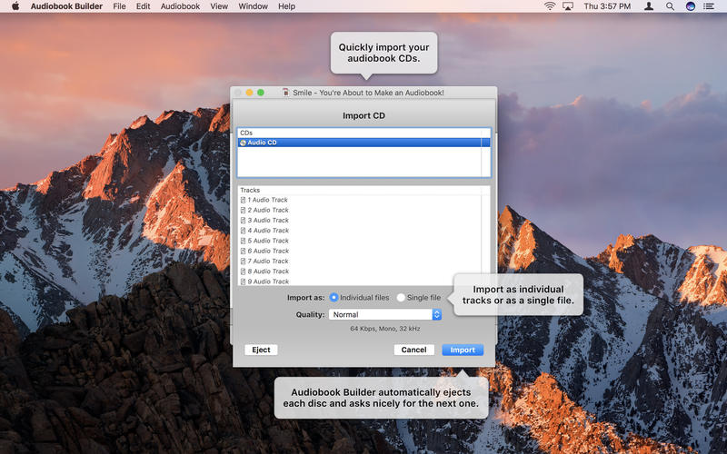Screen dimensions: 727x454
Task: Open the Window menu
Action: click(x=253, y=6)
